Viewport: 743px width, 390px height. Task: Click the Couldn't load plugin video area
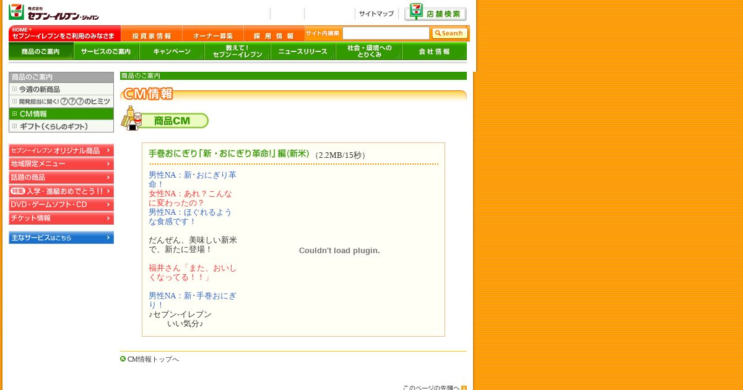pos(339,251)
